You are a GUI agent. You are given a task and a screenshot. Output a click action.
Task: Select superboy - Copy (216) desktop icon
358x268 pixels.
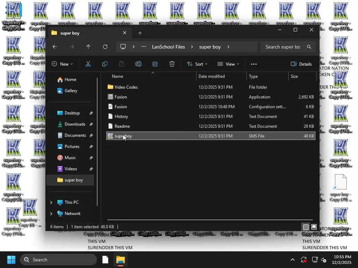(x=341, y=119)
